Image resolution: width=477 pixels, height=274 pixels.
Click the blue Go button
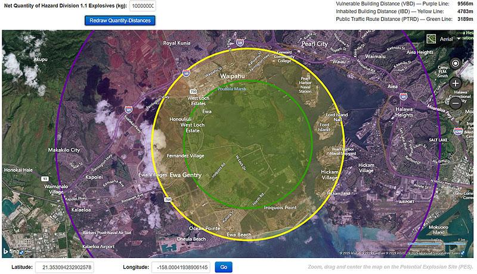[x=224, y=267]
